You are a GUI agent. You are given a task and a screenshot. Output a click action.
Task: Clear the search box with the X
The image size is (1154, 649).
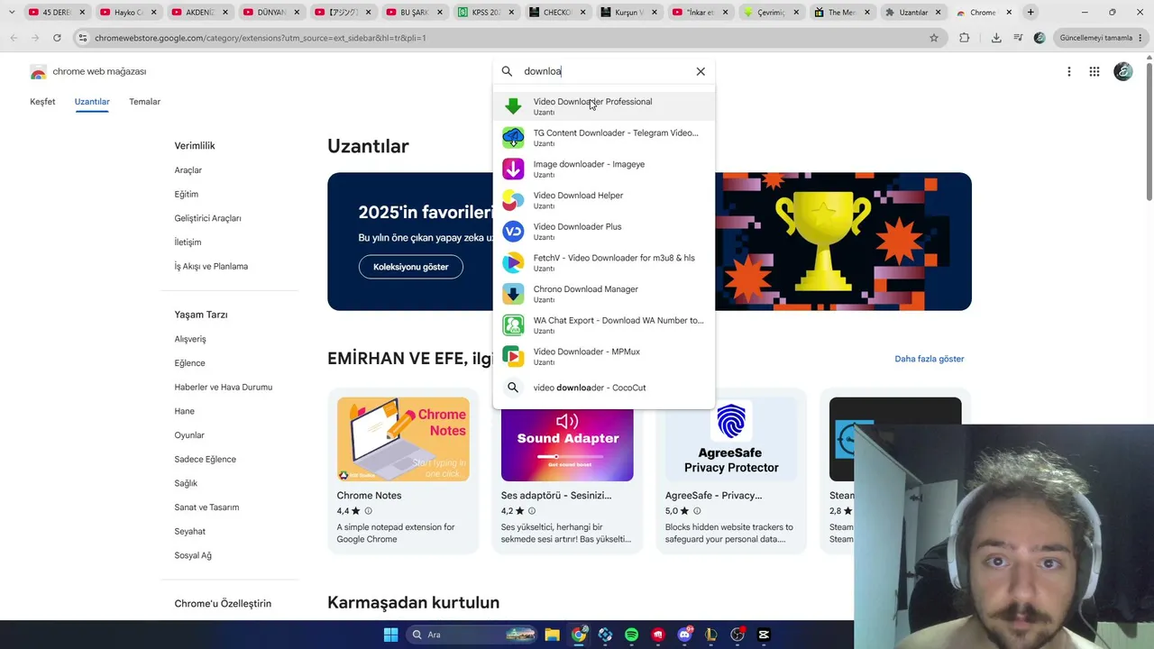(x=701, y=71)
